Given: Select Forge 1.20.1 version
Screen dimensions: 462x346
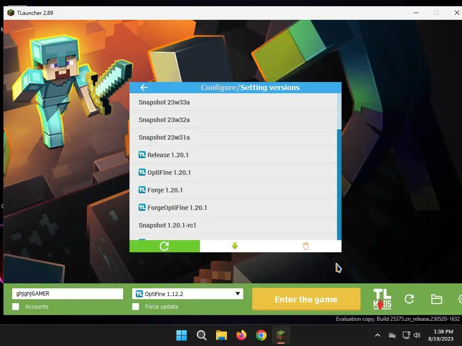Looking at the screenshot, I should coord(233,190).
